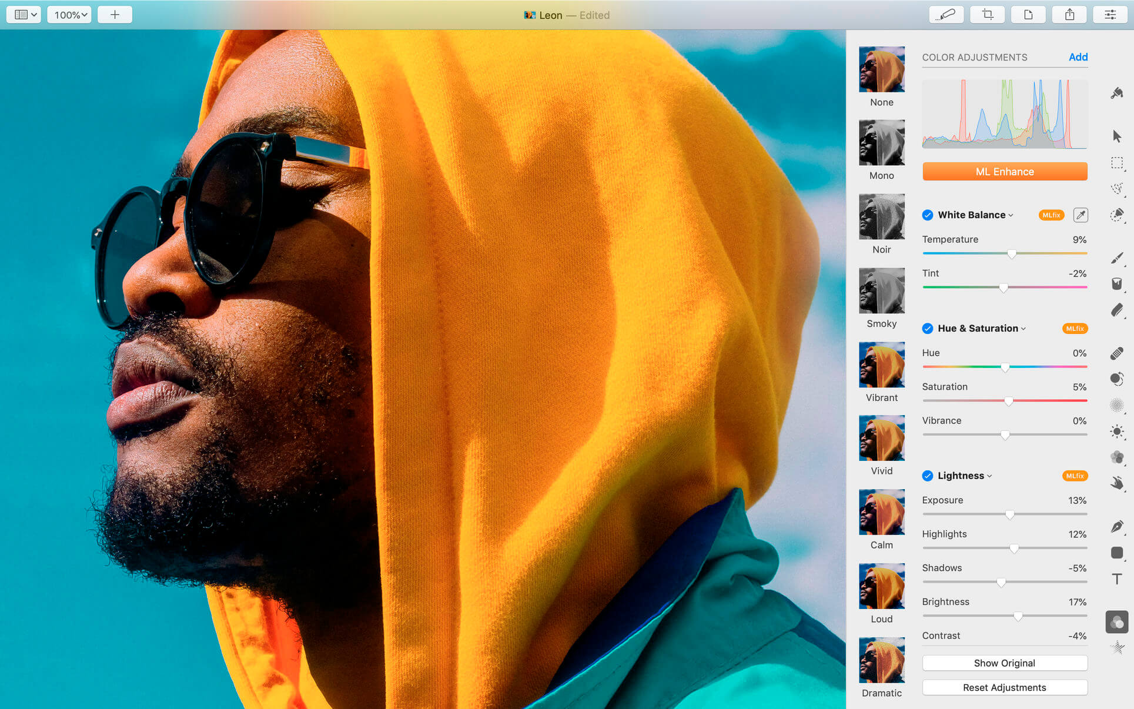Open the 100% zoom level dropdown
Screen dimensions: 1134x709
(70, 15)
